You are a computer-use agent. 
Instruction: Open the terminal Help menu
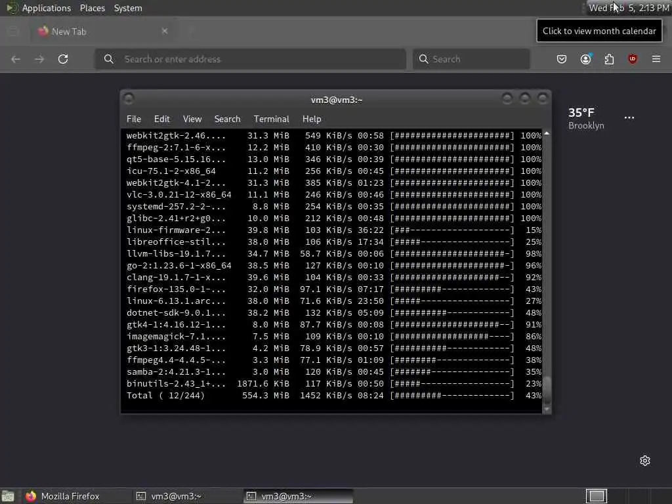[x=312, y=119]
